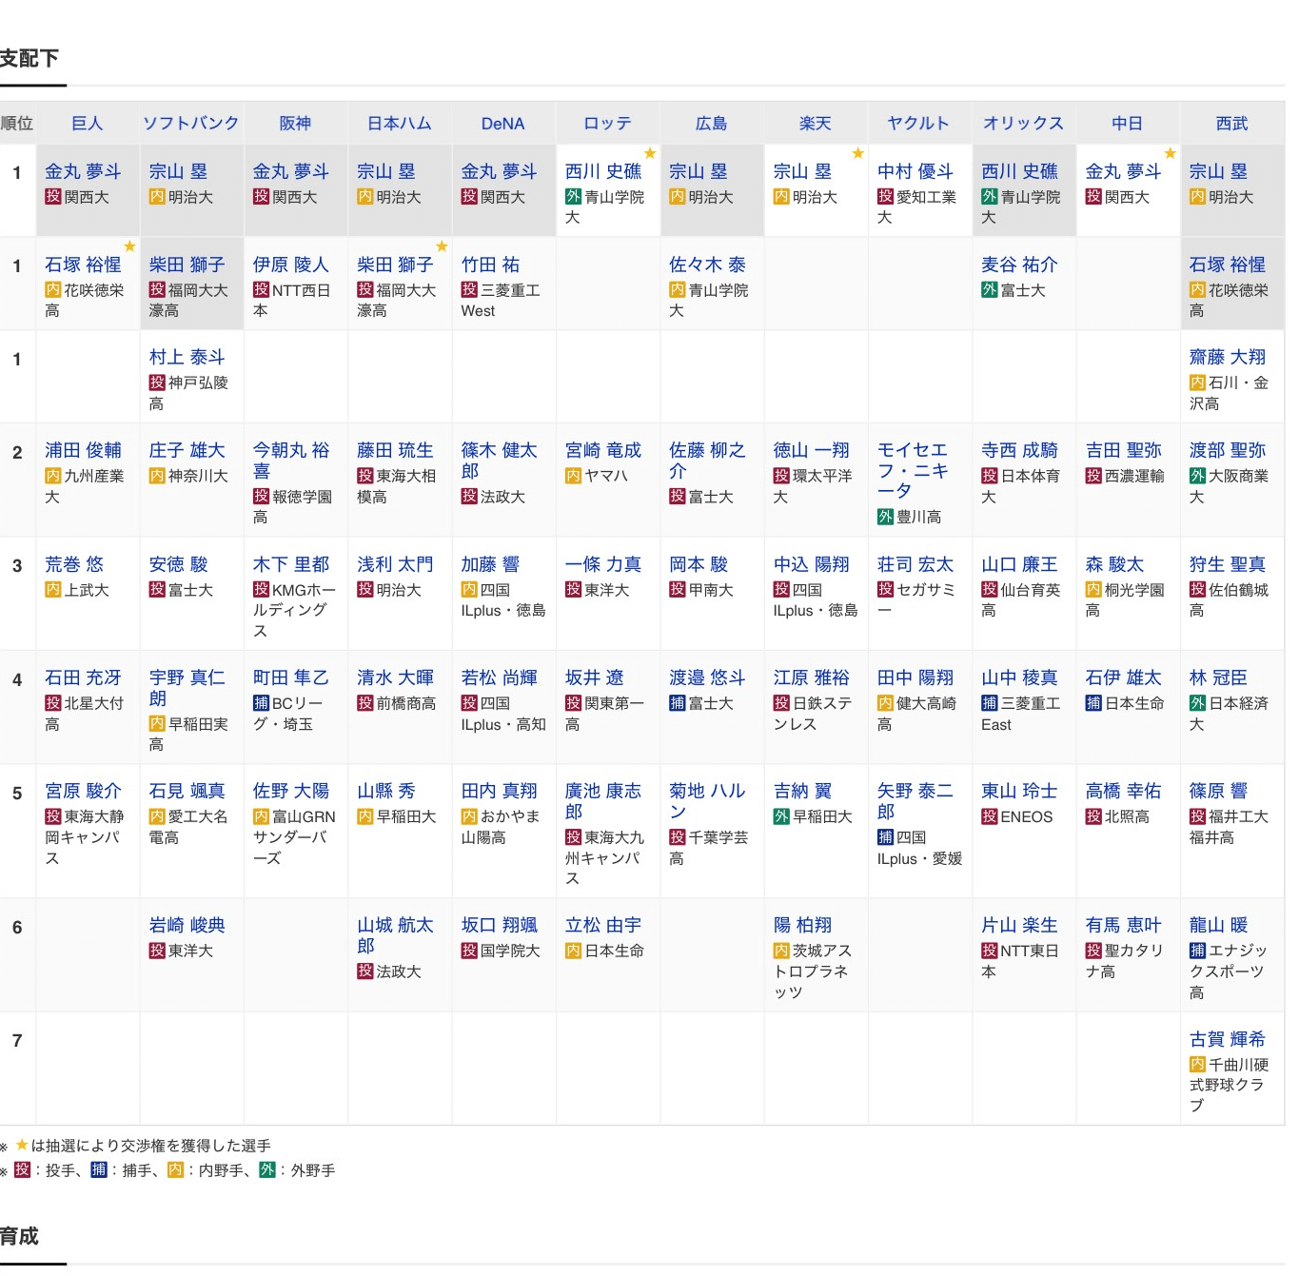Select the 育成 section heading
This screenshot has width=1299, height=1276.
tap(19, 1236)
